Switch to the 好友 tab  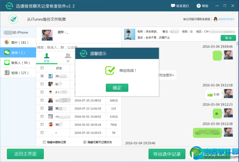tap(47, 58)
